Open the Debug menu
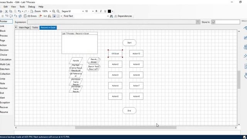Image resolution: width=247 pixels, height=139 pixels. click(32, 7)
